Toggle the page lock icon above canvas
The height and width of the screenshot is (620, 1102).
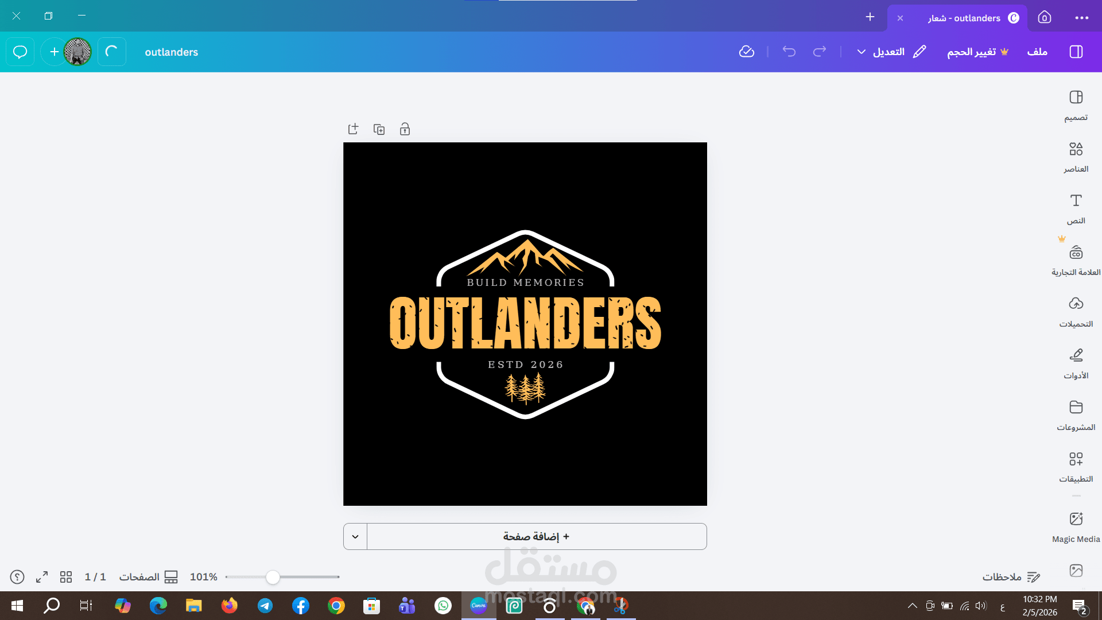[x=405, y=129]
